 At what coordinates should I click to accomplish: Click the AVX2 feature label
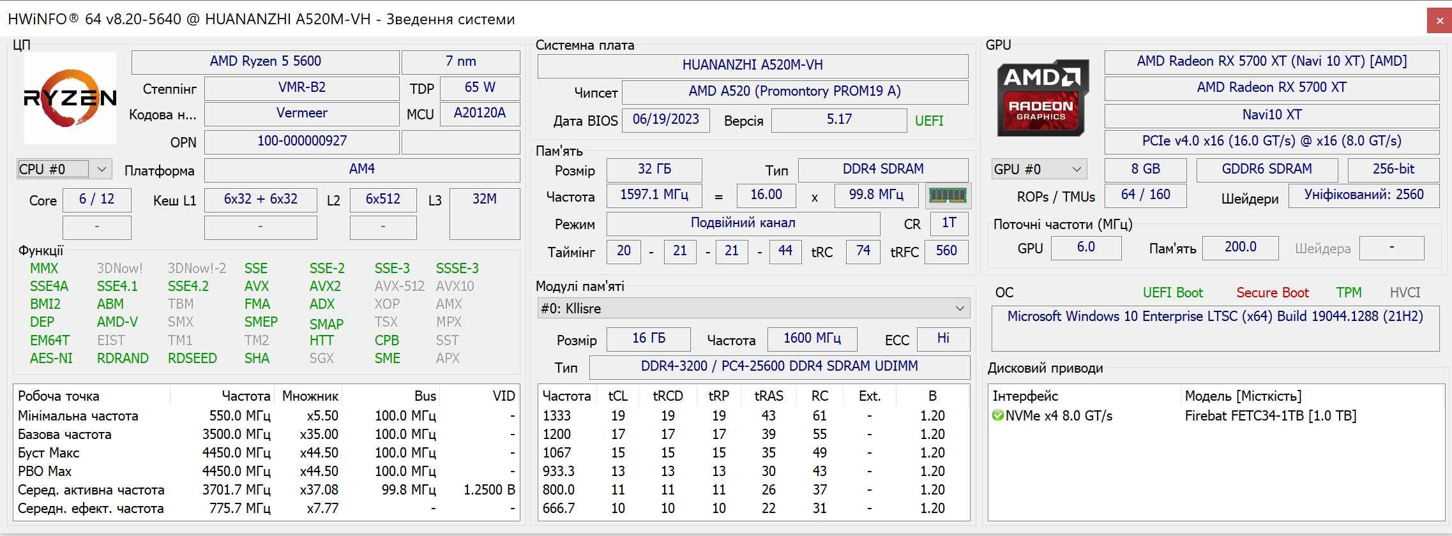[325, 287]
